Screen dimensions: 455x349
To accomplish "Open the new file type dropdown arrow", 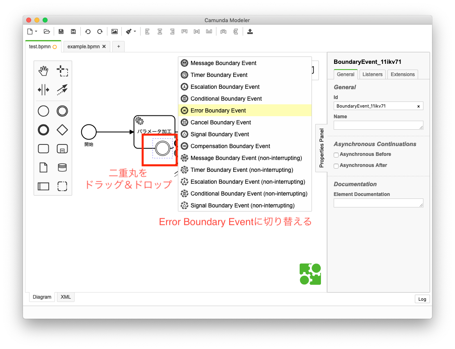I will pyautogui.click(x=36, y=31).
